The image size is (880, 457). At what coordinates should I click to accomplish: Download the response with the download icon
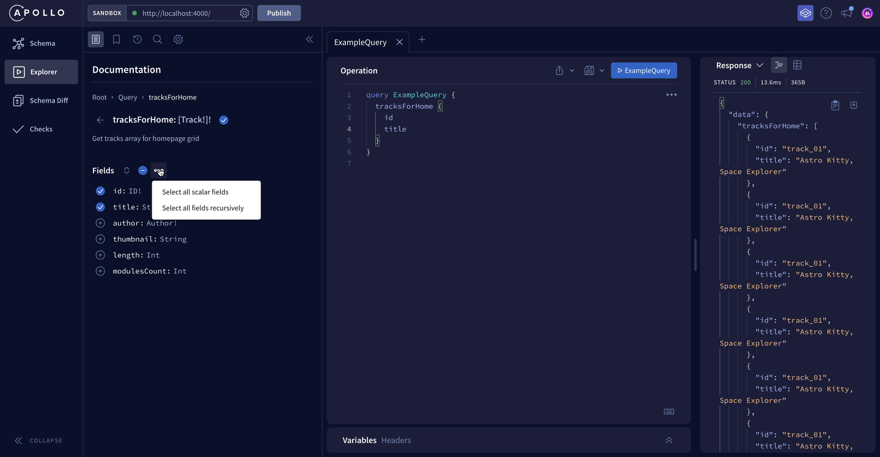(854, 105)
